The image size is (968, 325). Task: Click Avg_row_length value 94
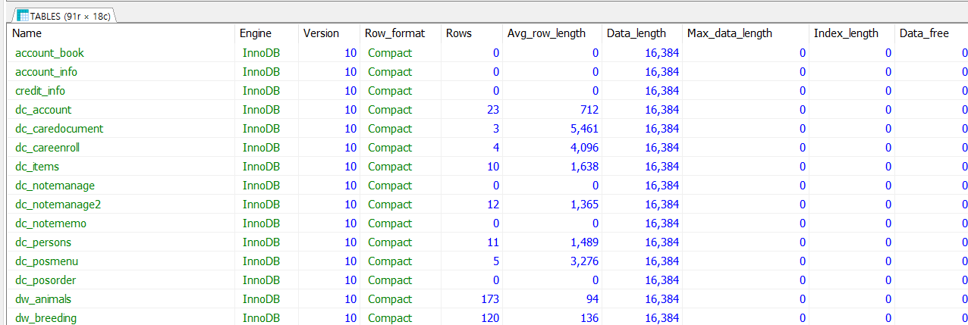coord(592,299)
